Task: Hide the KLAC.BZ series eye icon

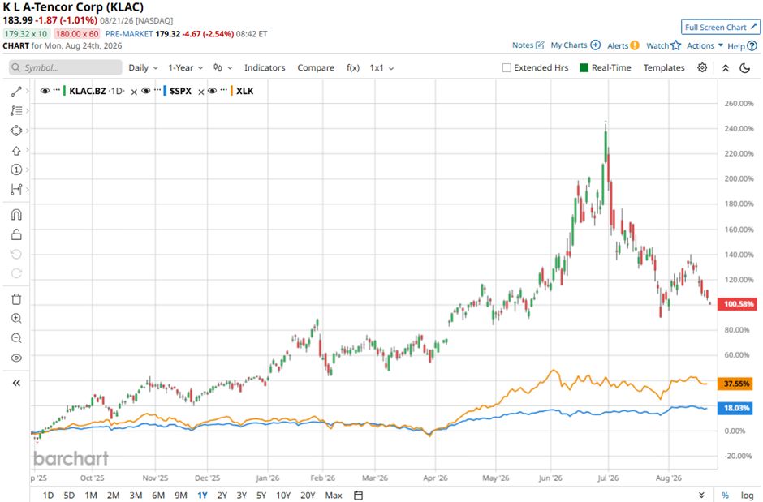Action: tap(45, 91)
